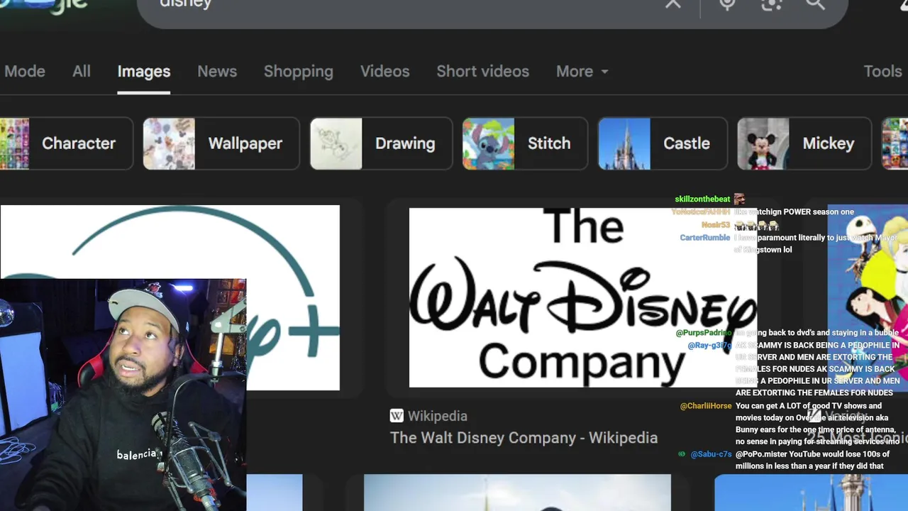Click the Wikipedia source icon
908x511 pixels.
397,416
